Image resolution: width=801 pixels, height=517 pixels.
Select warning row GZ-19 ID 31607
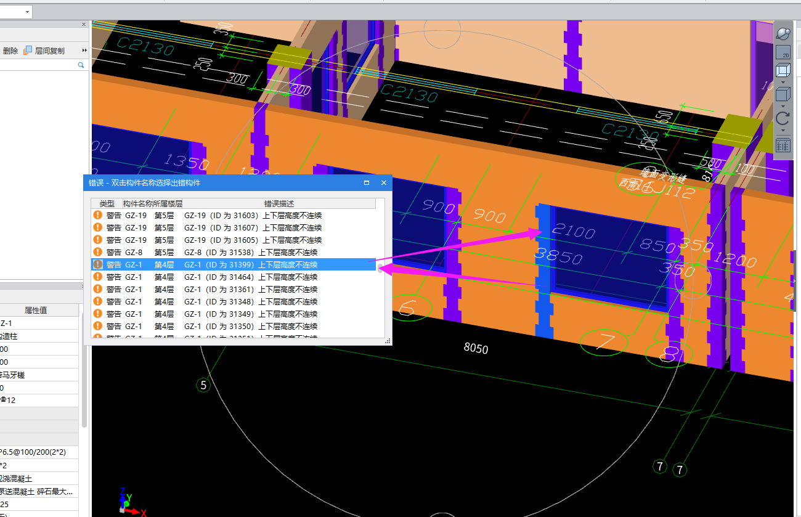point(234,228)
